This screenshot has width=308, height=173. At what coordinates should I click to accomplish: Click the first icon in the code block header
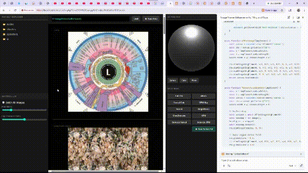point(294,22)
